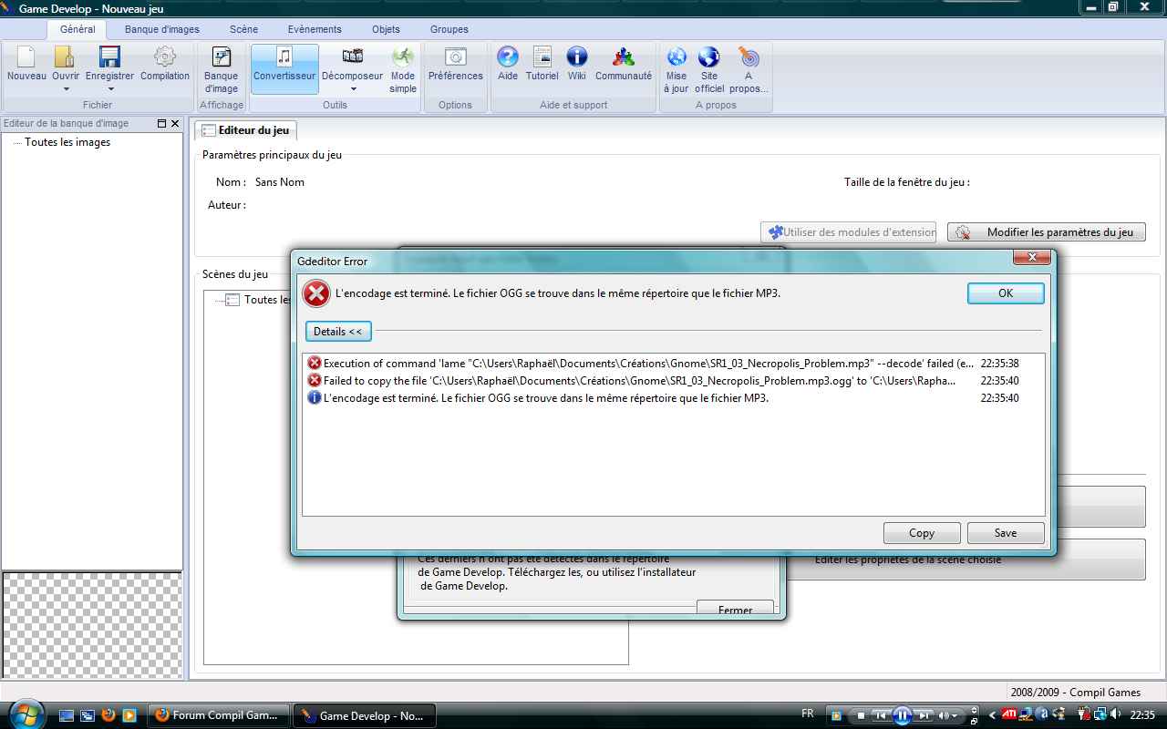Open the Evènements ribbon tab
This screenshot has width=1167, height=729.
click(x=315, y=29)
